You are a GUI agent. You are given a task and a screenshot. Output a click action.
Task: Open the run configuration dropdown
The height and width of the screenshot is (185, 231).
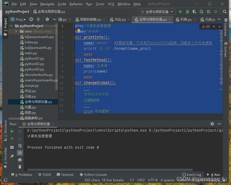[157, 12]
